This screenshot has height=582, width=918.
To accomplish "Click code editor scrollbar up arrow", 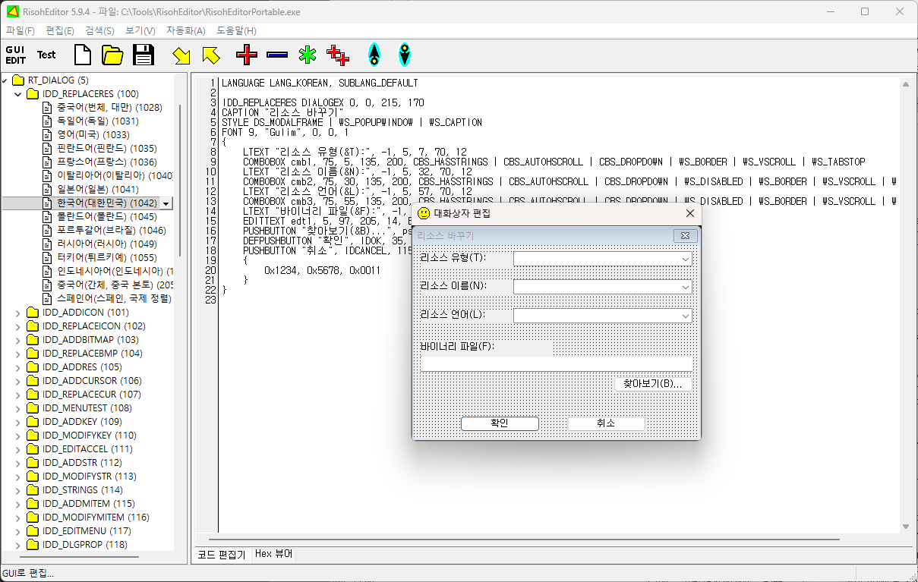I will 905,84.
